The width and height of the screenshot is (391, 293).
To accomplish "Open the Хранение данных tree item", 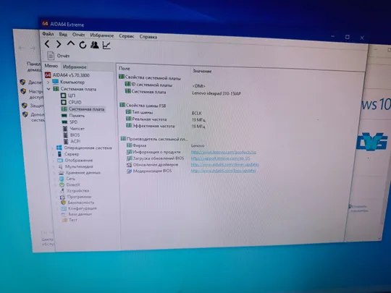I will click(80, 172).
